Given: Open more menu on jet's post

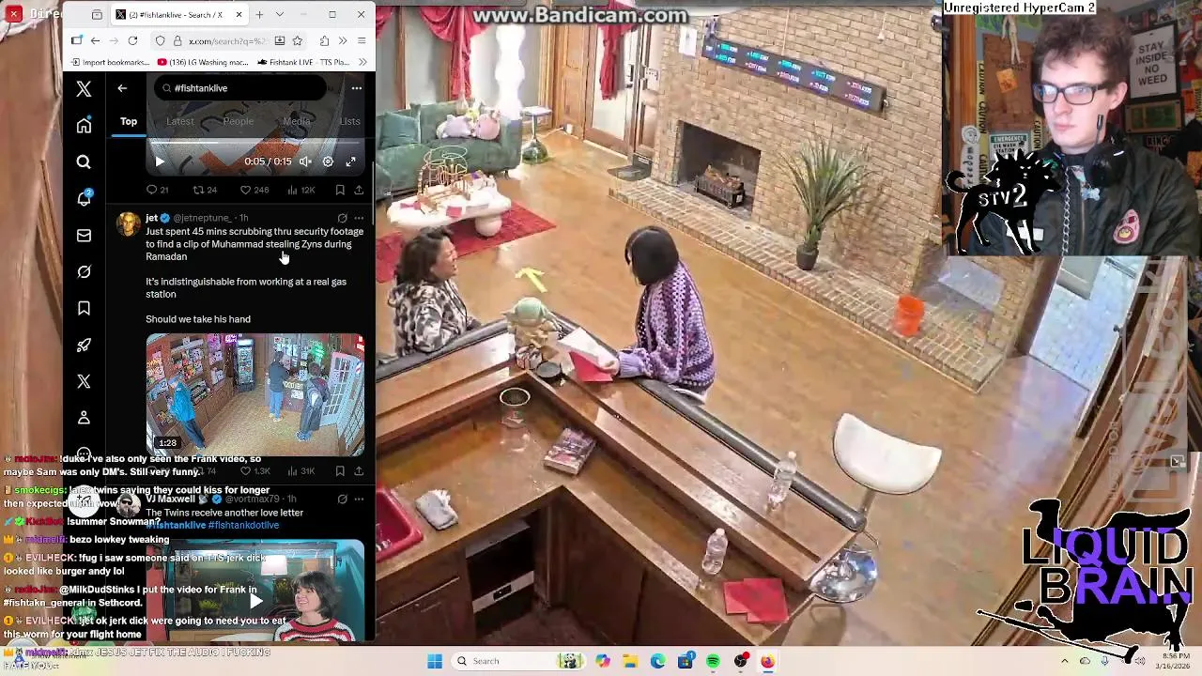Looking at the screenshot, I should pyautogui.click(x=359, y=218).
